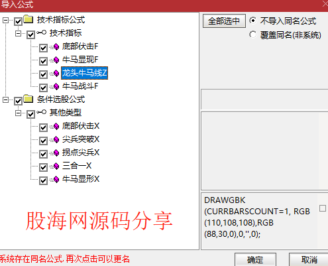
Task: Cancel the dialog with 取消
Action: tap(309, 259)
